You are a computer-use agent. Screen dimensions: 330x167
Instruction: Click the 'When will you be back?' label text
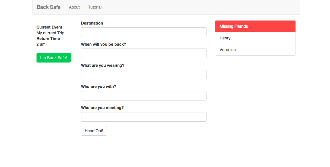click(103, 44)
